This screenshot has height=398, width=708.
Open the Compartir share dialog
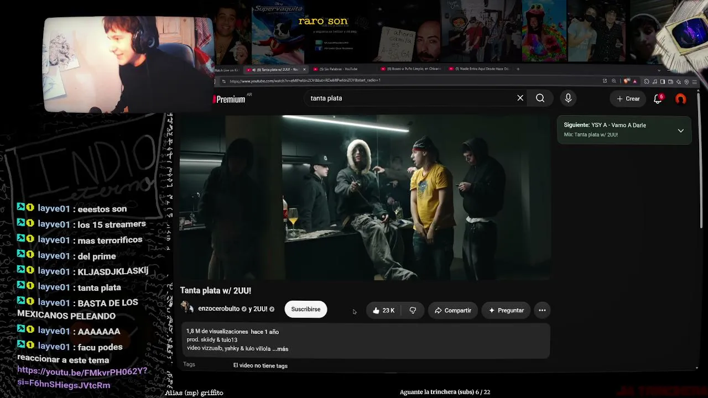coord(453,310)
